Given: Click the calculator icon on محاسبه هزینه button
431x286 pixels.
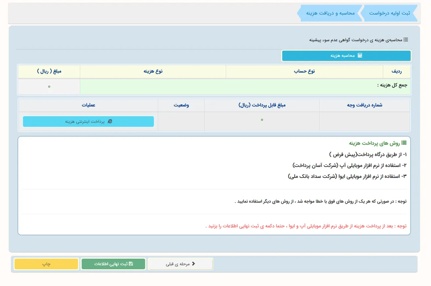Looking at the screenshot, I should pyautogui.click(x=361, y=55).
